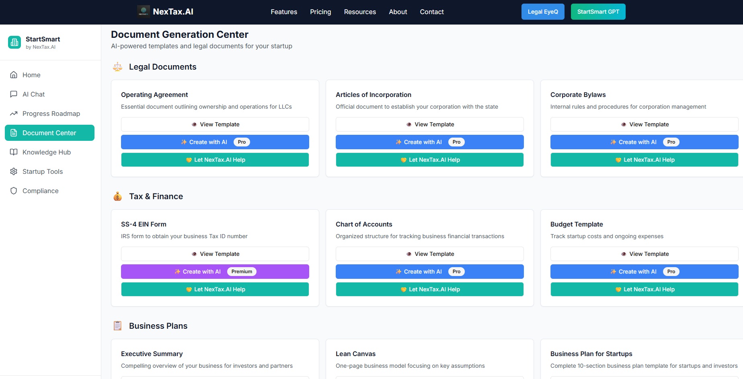The height and width of the screenshot is (379, 743).
Task: Select the Compliance shield icon
Action: 13,191
